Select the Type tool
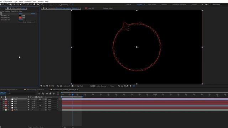The image size is (228, 128). click(24, 5)
